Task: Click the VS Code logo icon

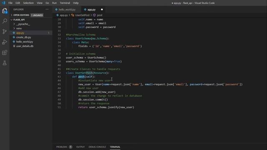Action: click(4, 3)
